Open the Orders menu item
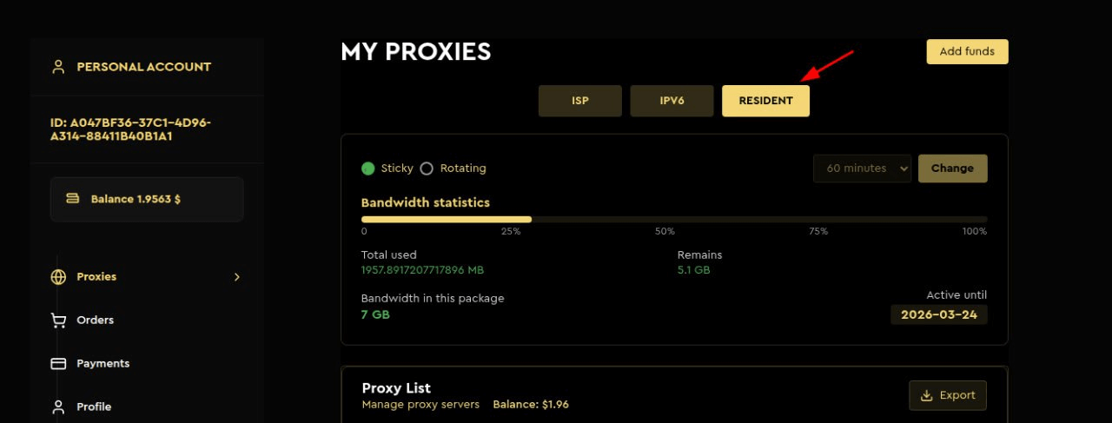Image resolution: width=1112 pixels, height=423 pixels. point(95,321)
